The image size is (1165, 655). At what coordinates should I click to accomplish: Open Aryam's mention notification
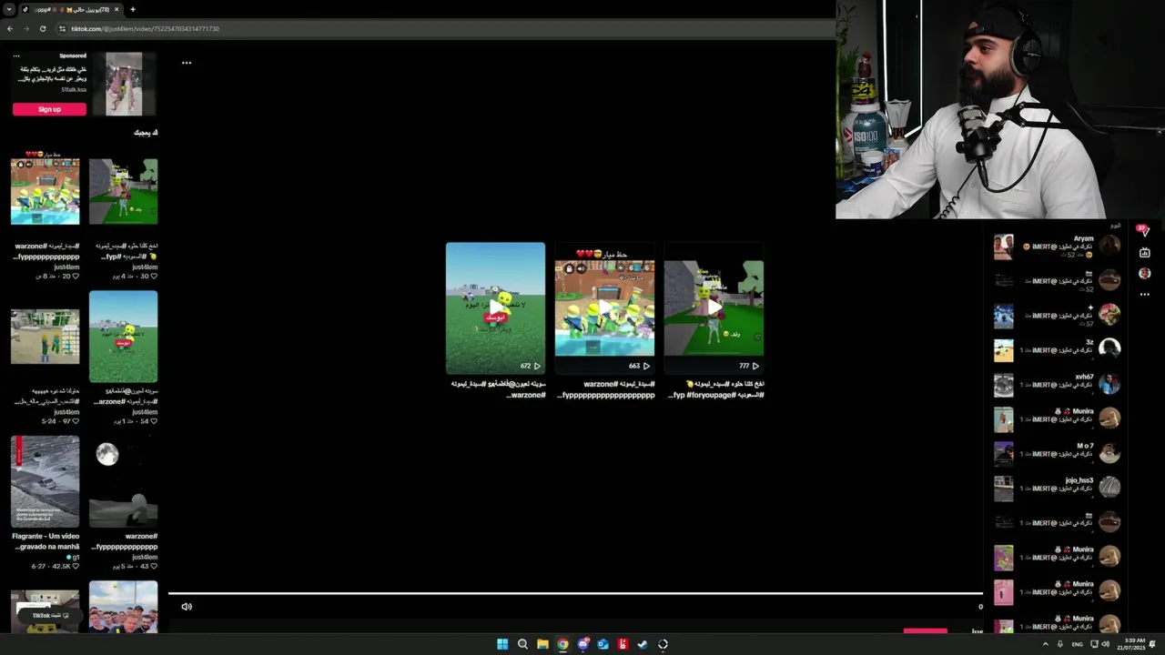click(1057, 246)
